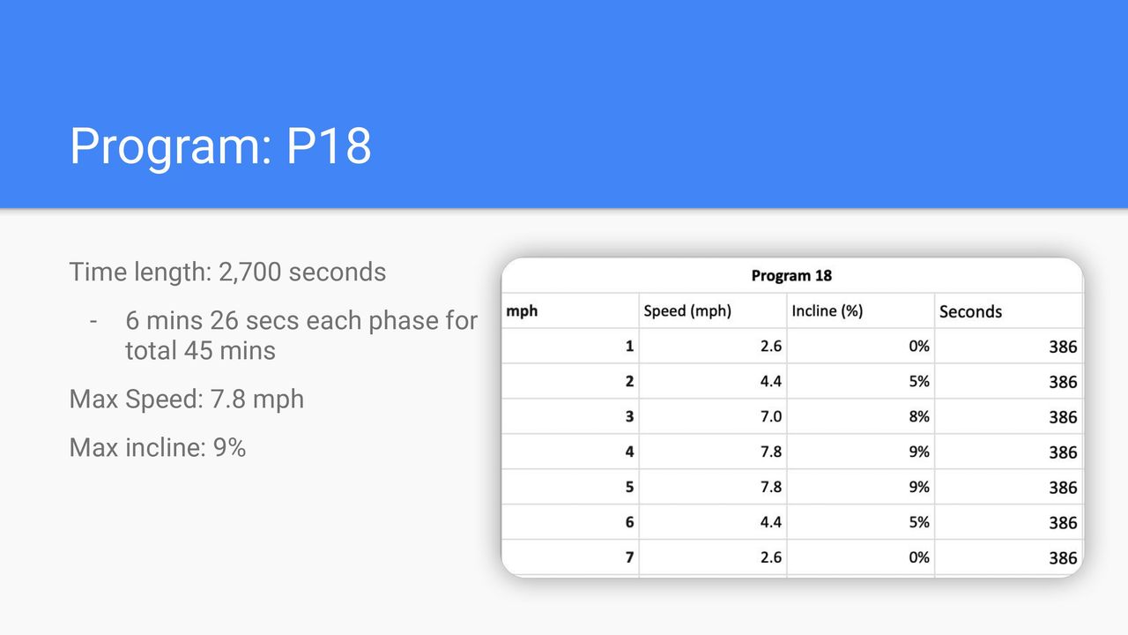Select the 0% incline cell in row 1
Screen dimensions: 1128x635
pyautogui.click(x=860, y=346)
